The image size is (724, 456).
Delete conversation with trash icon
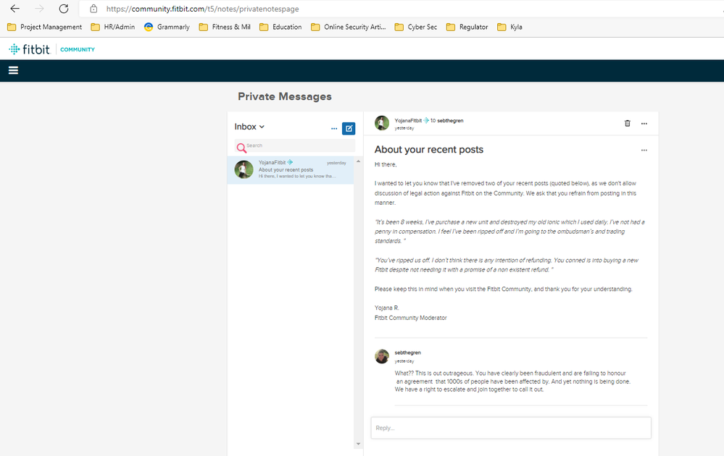pyautogui.click(x=628, y=123)
